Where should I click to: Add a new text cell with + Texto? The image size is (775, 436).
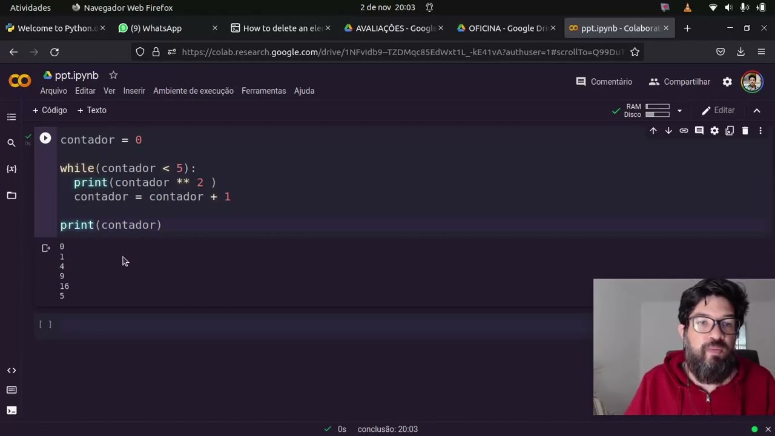pos(91,110)
